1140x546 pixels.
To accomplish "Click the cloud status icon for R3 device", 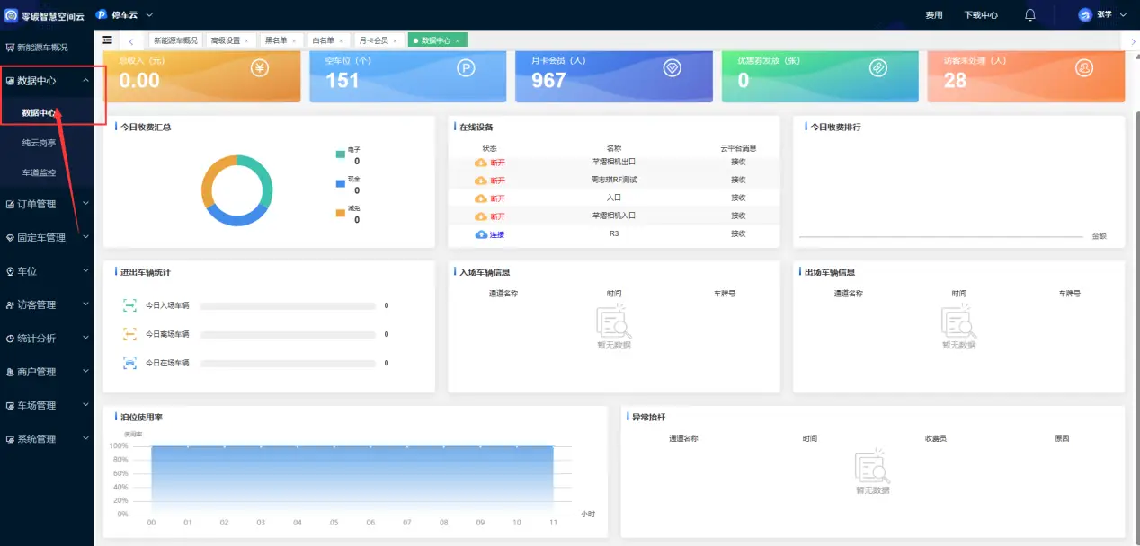I will coord(481,234).
